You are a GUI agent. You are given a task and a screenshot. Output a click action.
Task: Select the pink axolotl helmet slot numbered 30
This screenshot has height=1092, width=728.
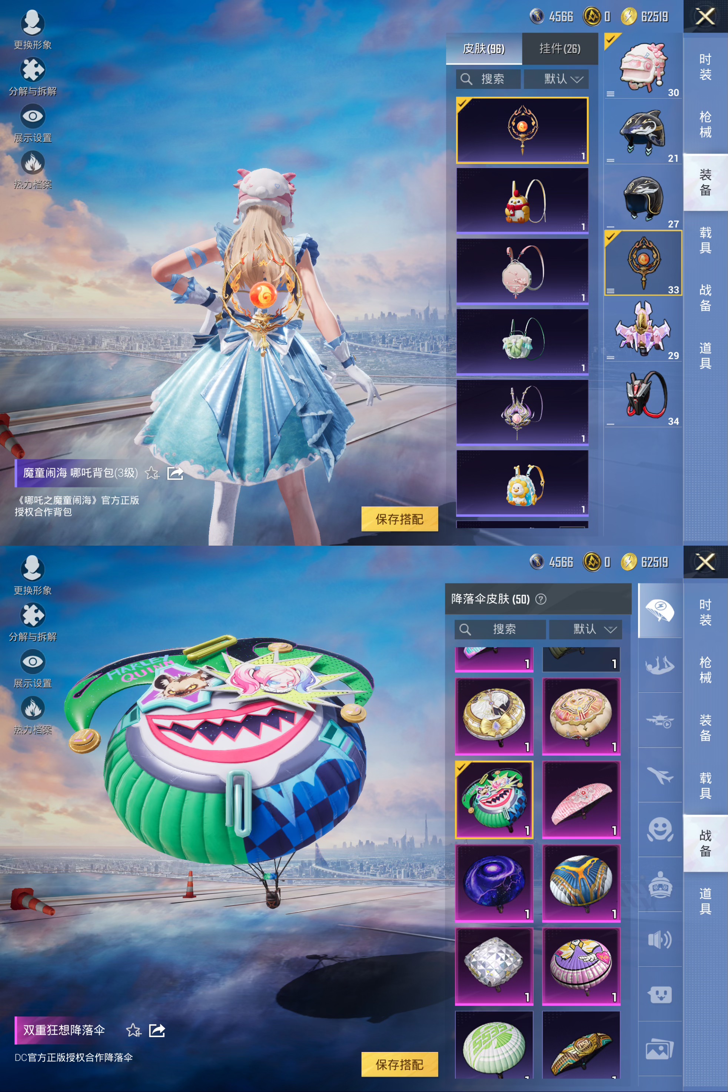tap(643, 66)
